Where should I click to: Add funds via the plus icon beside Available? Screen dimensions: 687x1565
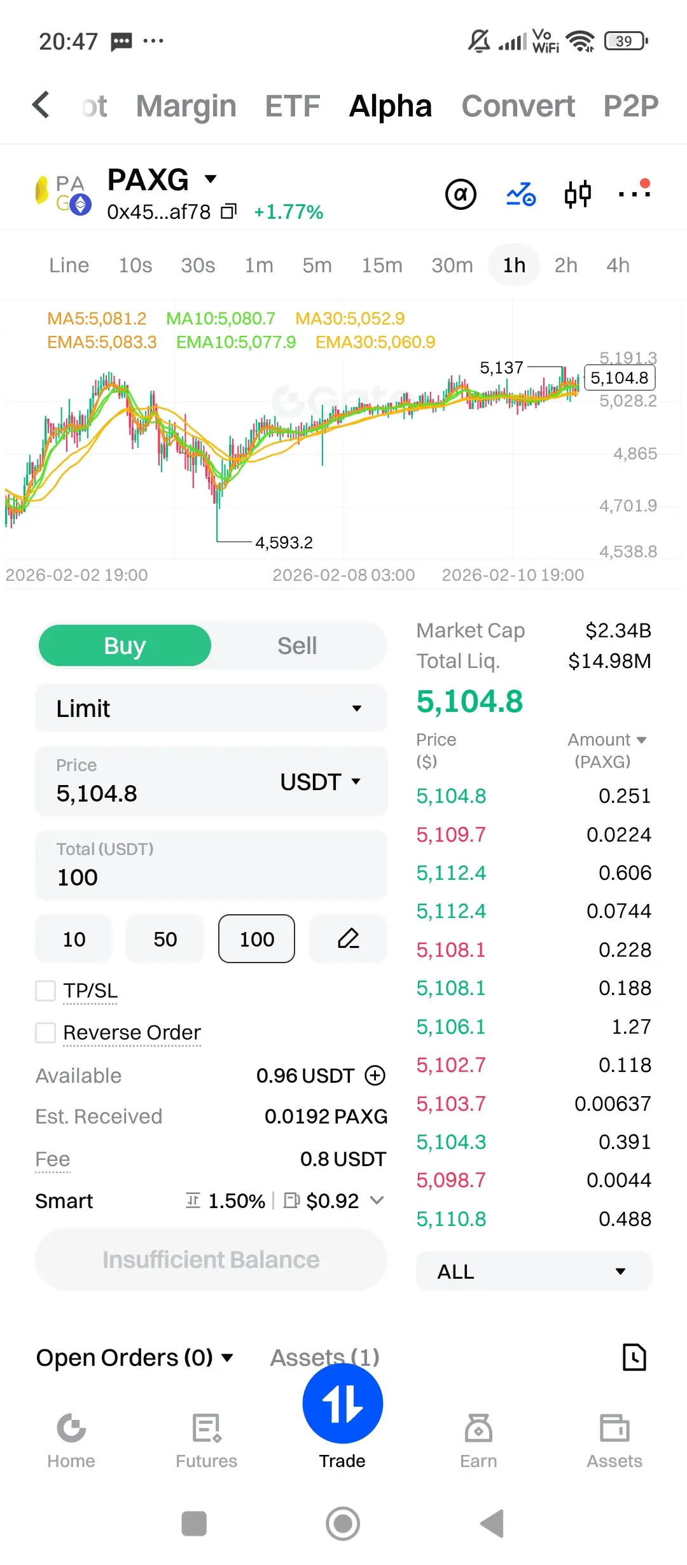tap(375, 1075)
